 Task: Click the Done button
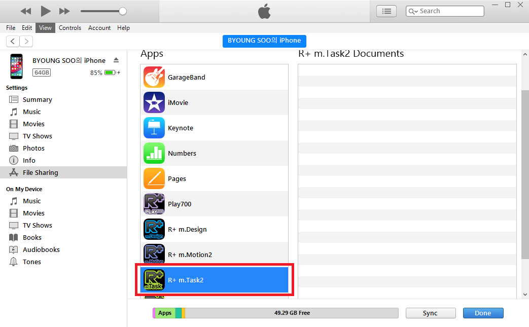[483, 313]
